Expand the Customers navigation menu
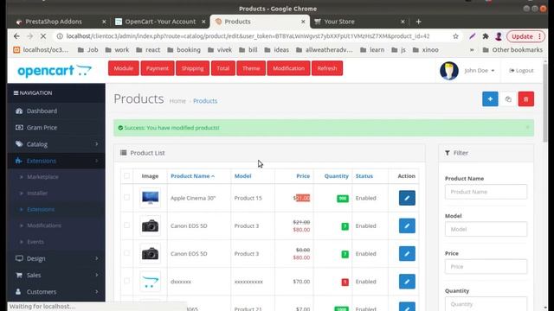Screen dimensions: 554x311 click(56, 292)
